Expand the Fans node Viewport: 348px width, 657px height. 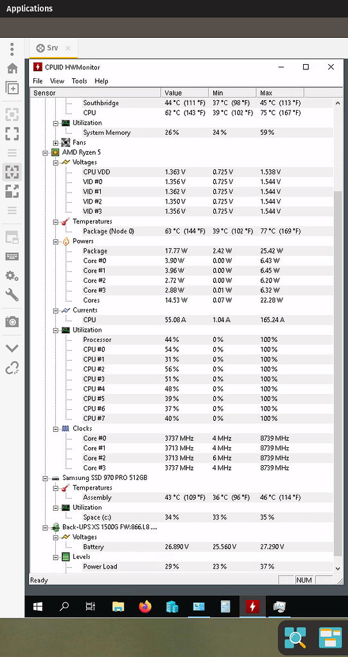(56, 142)
